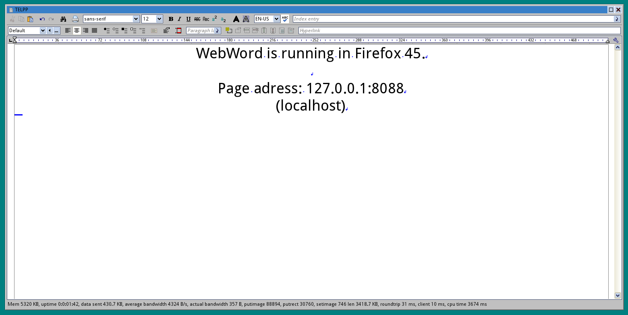Click the Hyperlink input field
The height and width of the screenshot is (315, 628).
point(459,31)
